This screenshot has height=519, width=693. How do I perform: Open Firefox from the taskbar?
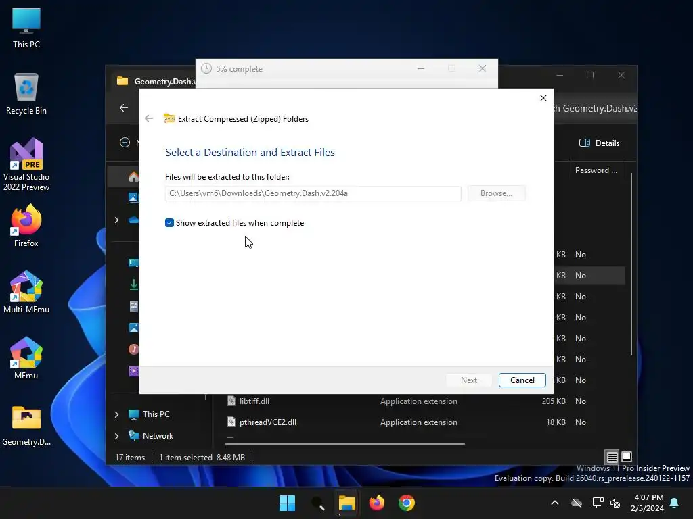tap(376, 503)
